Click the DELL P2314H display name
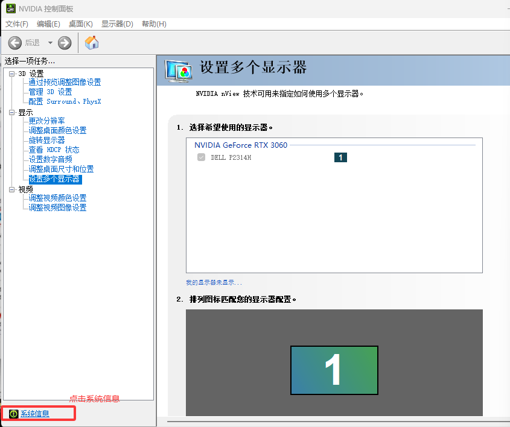The image size is (510, 427). 231,157
